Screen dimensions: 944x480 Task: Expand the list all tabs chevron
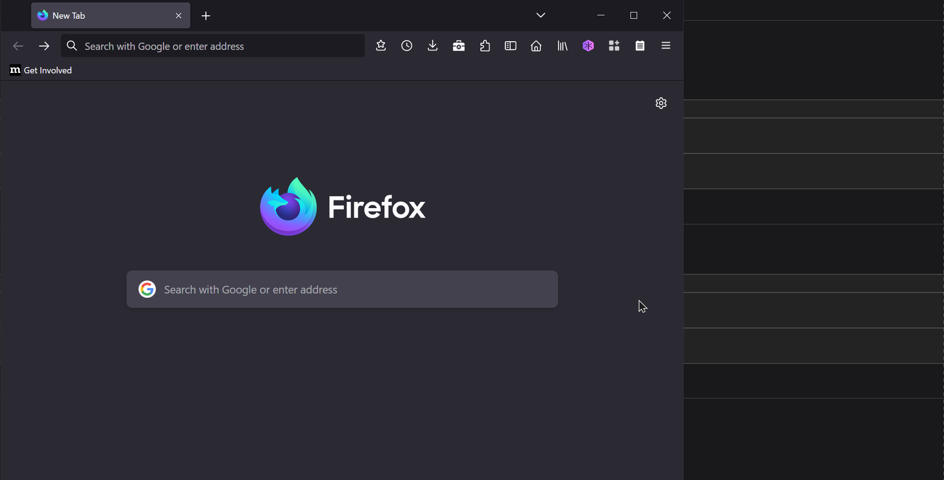point(541,15)
